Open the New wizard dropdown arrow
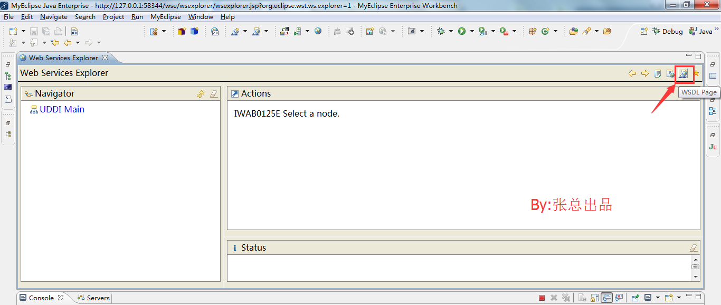 click(23, 32)
